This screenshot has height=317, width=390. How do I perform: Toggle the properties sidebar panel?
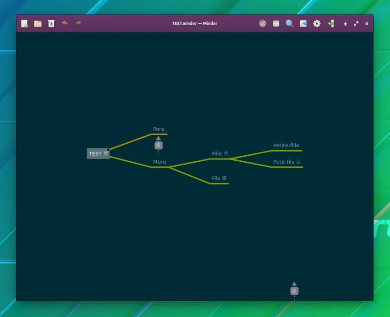click(331, 24)
